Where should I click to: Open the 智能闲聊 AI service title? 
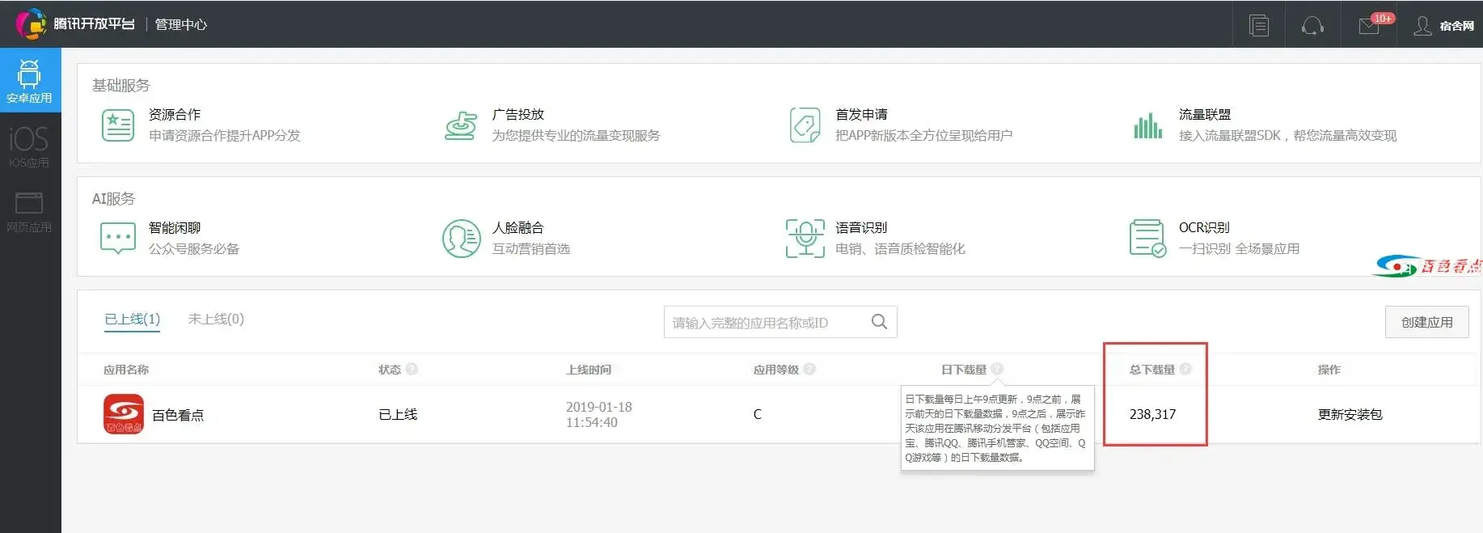[175, 228]
